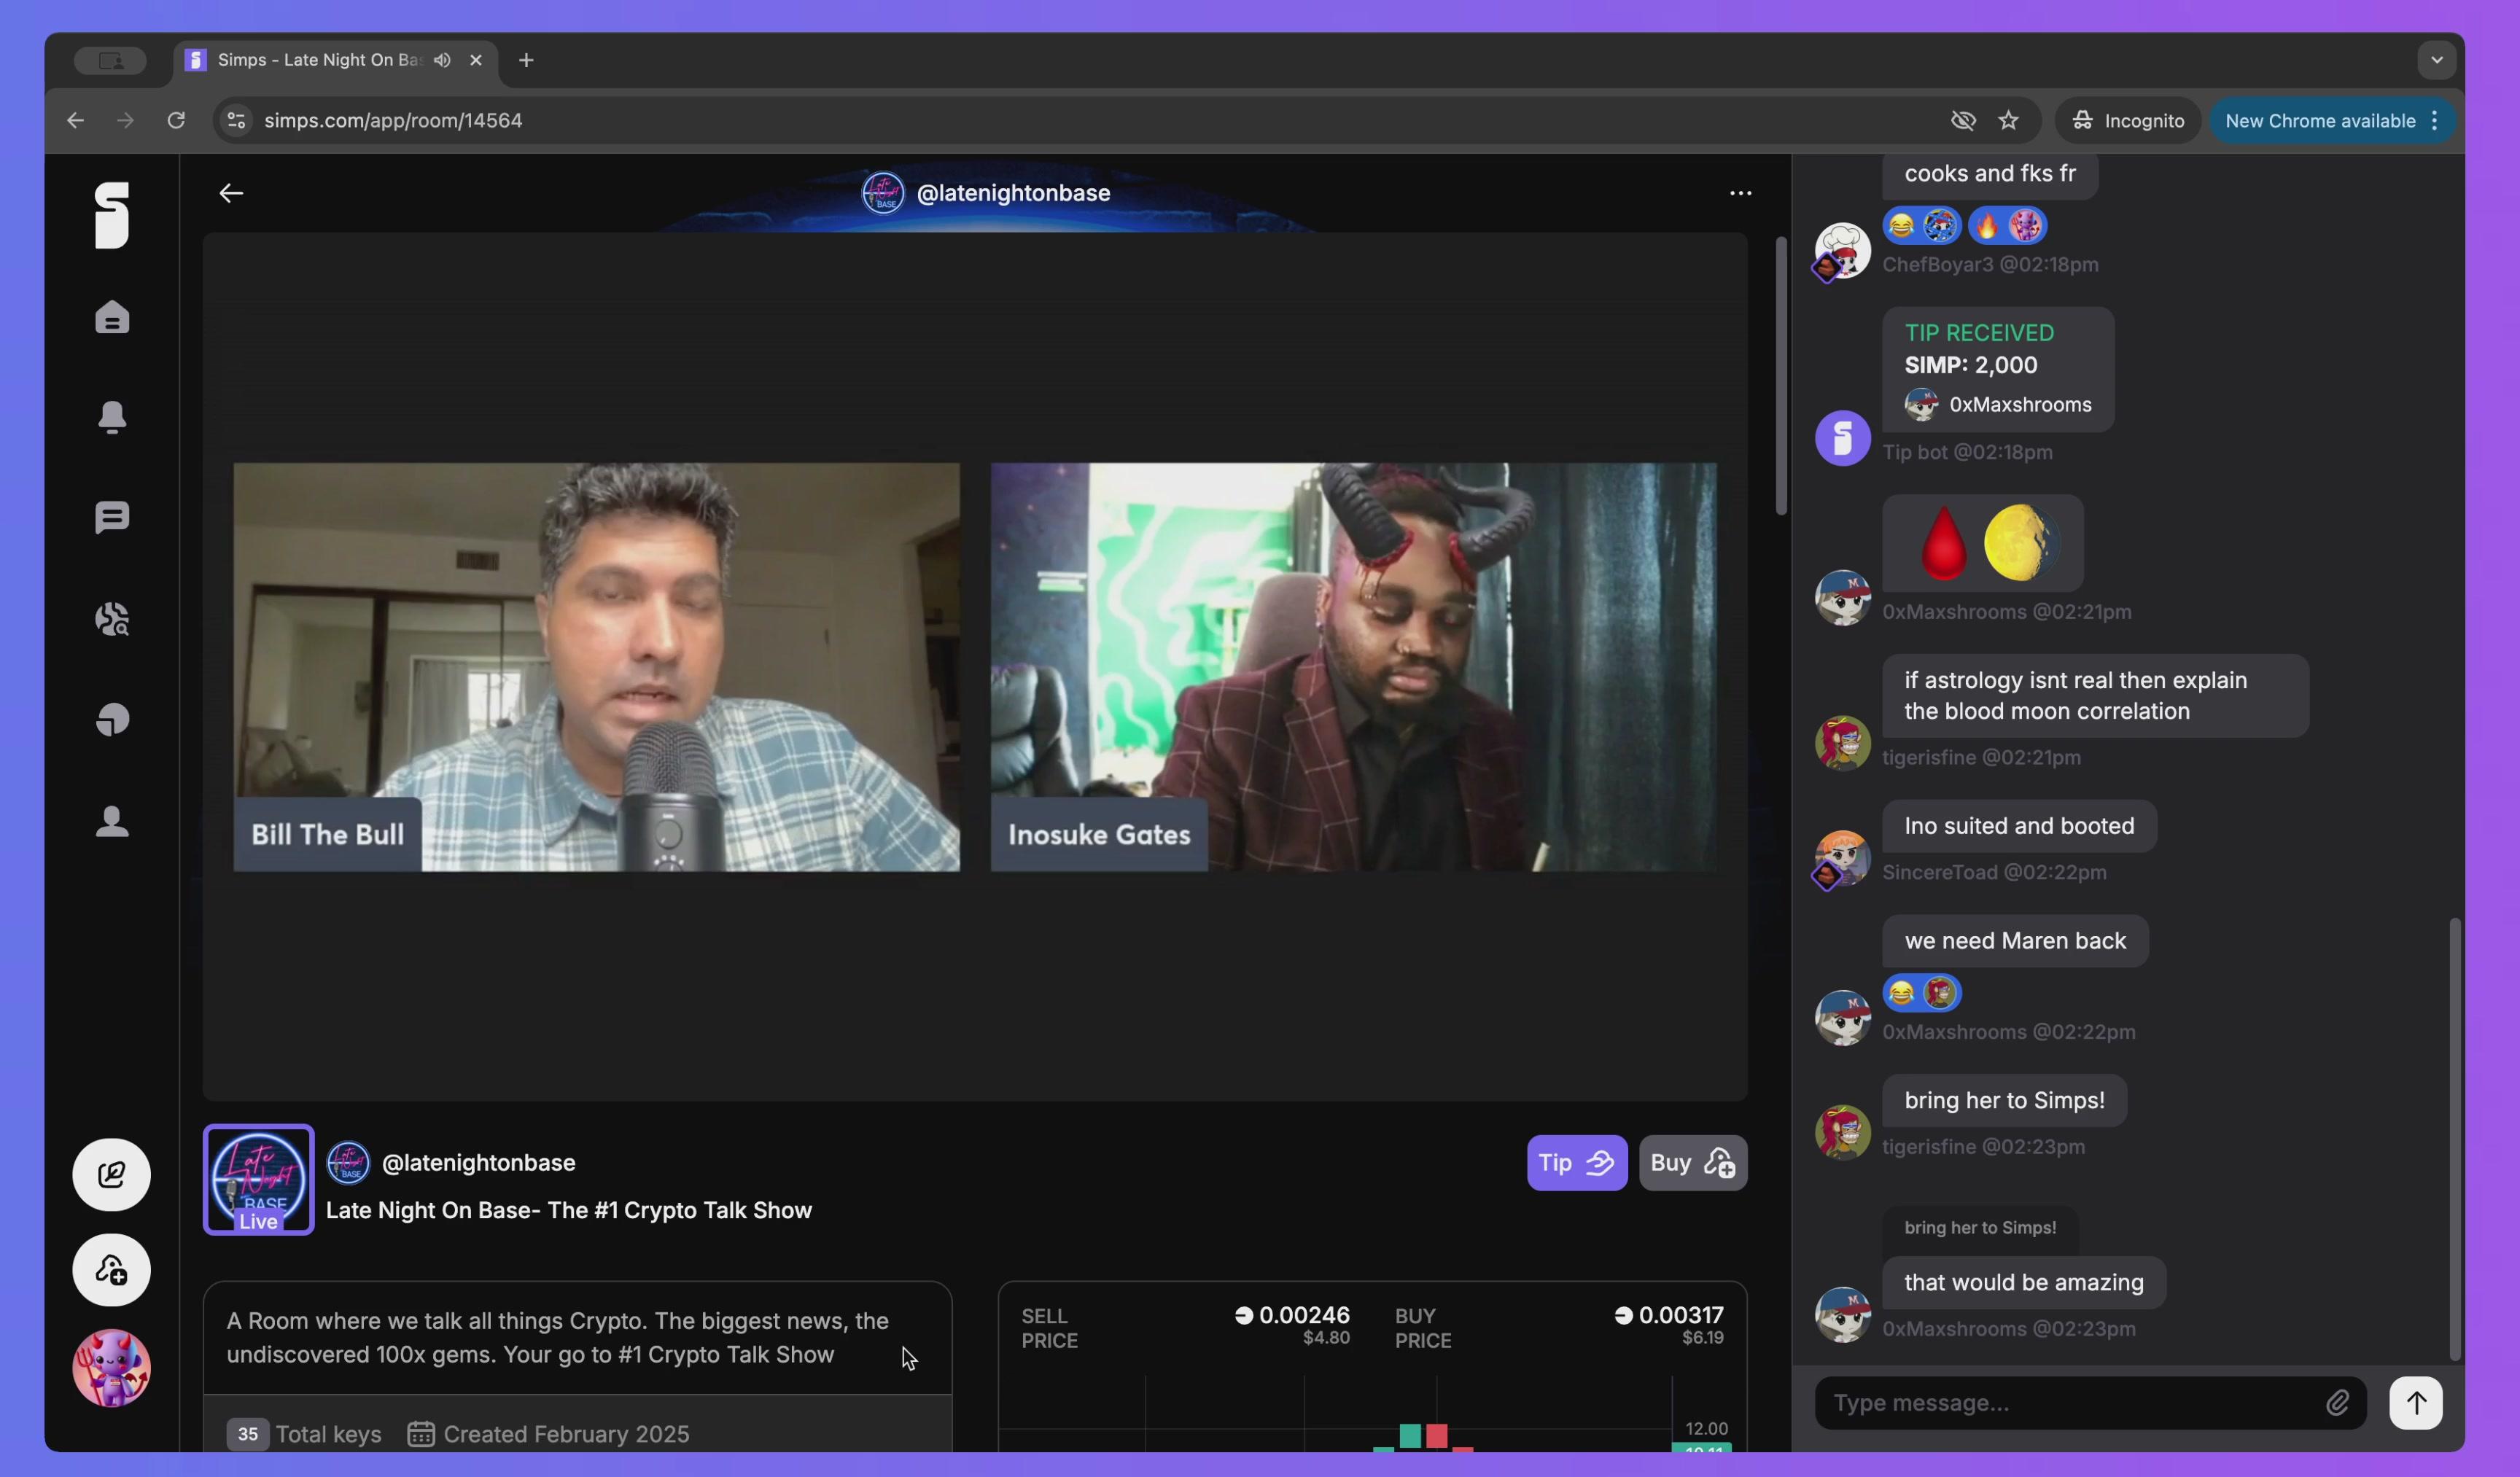Screen dimensions: 2520x1477
Task: Open your devil avatar profile
Action: 111,1367
